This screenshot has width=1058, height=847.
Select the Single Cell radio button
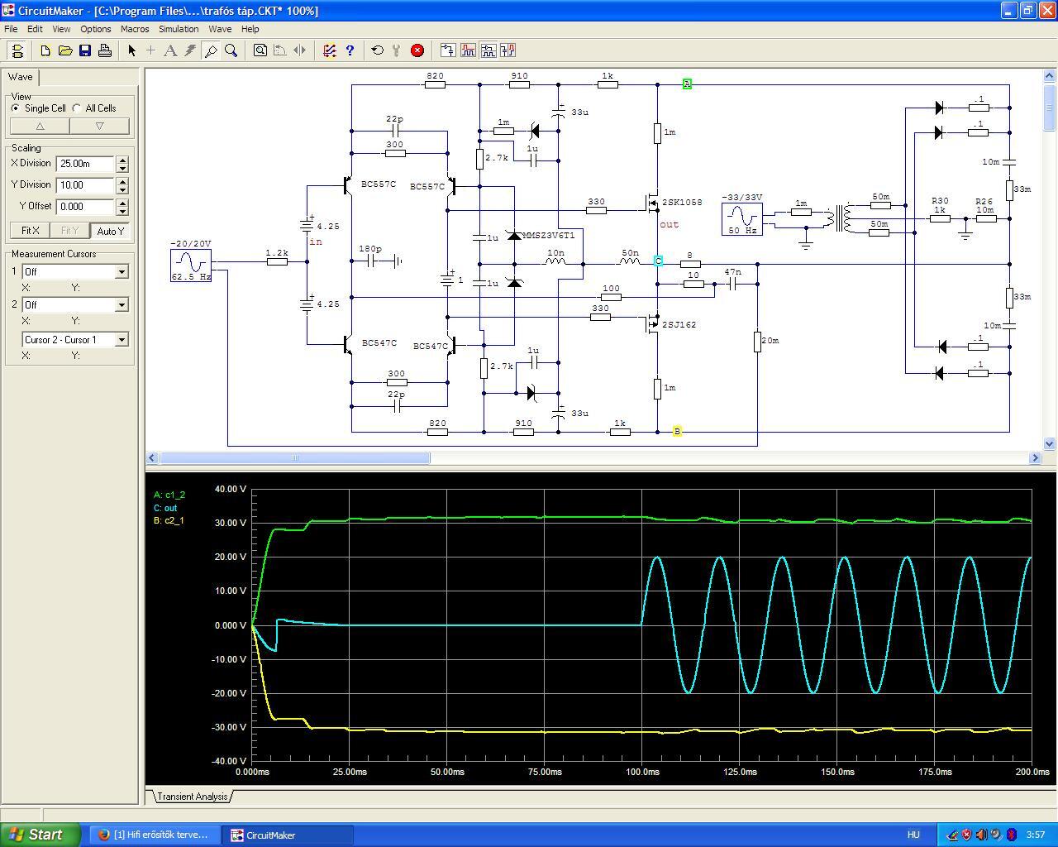point(16,108)
